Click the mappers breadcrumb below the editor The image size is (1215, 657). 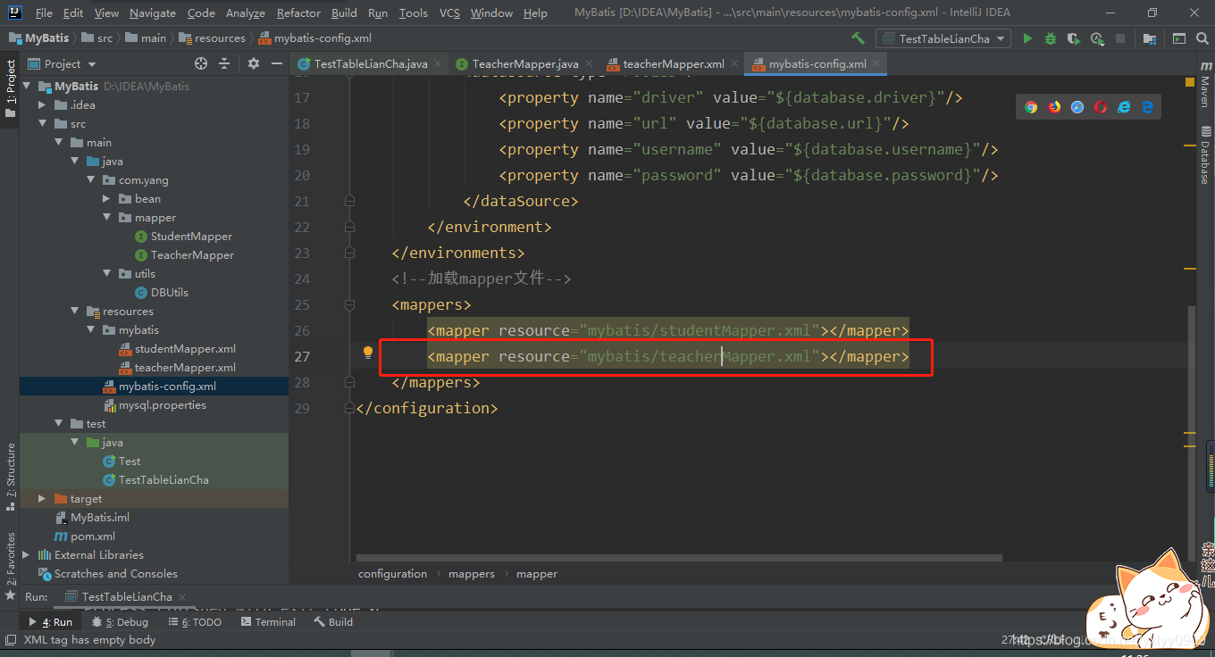[471, 574]
